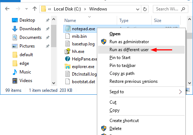Expand the Send to submenu

tap(141, 92)
